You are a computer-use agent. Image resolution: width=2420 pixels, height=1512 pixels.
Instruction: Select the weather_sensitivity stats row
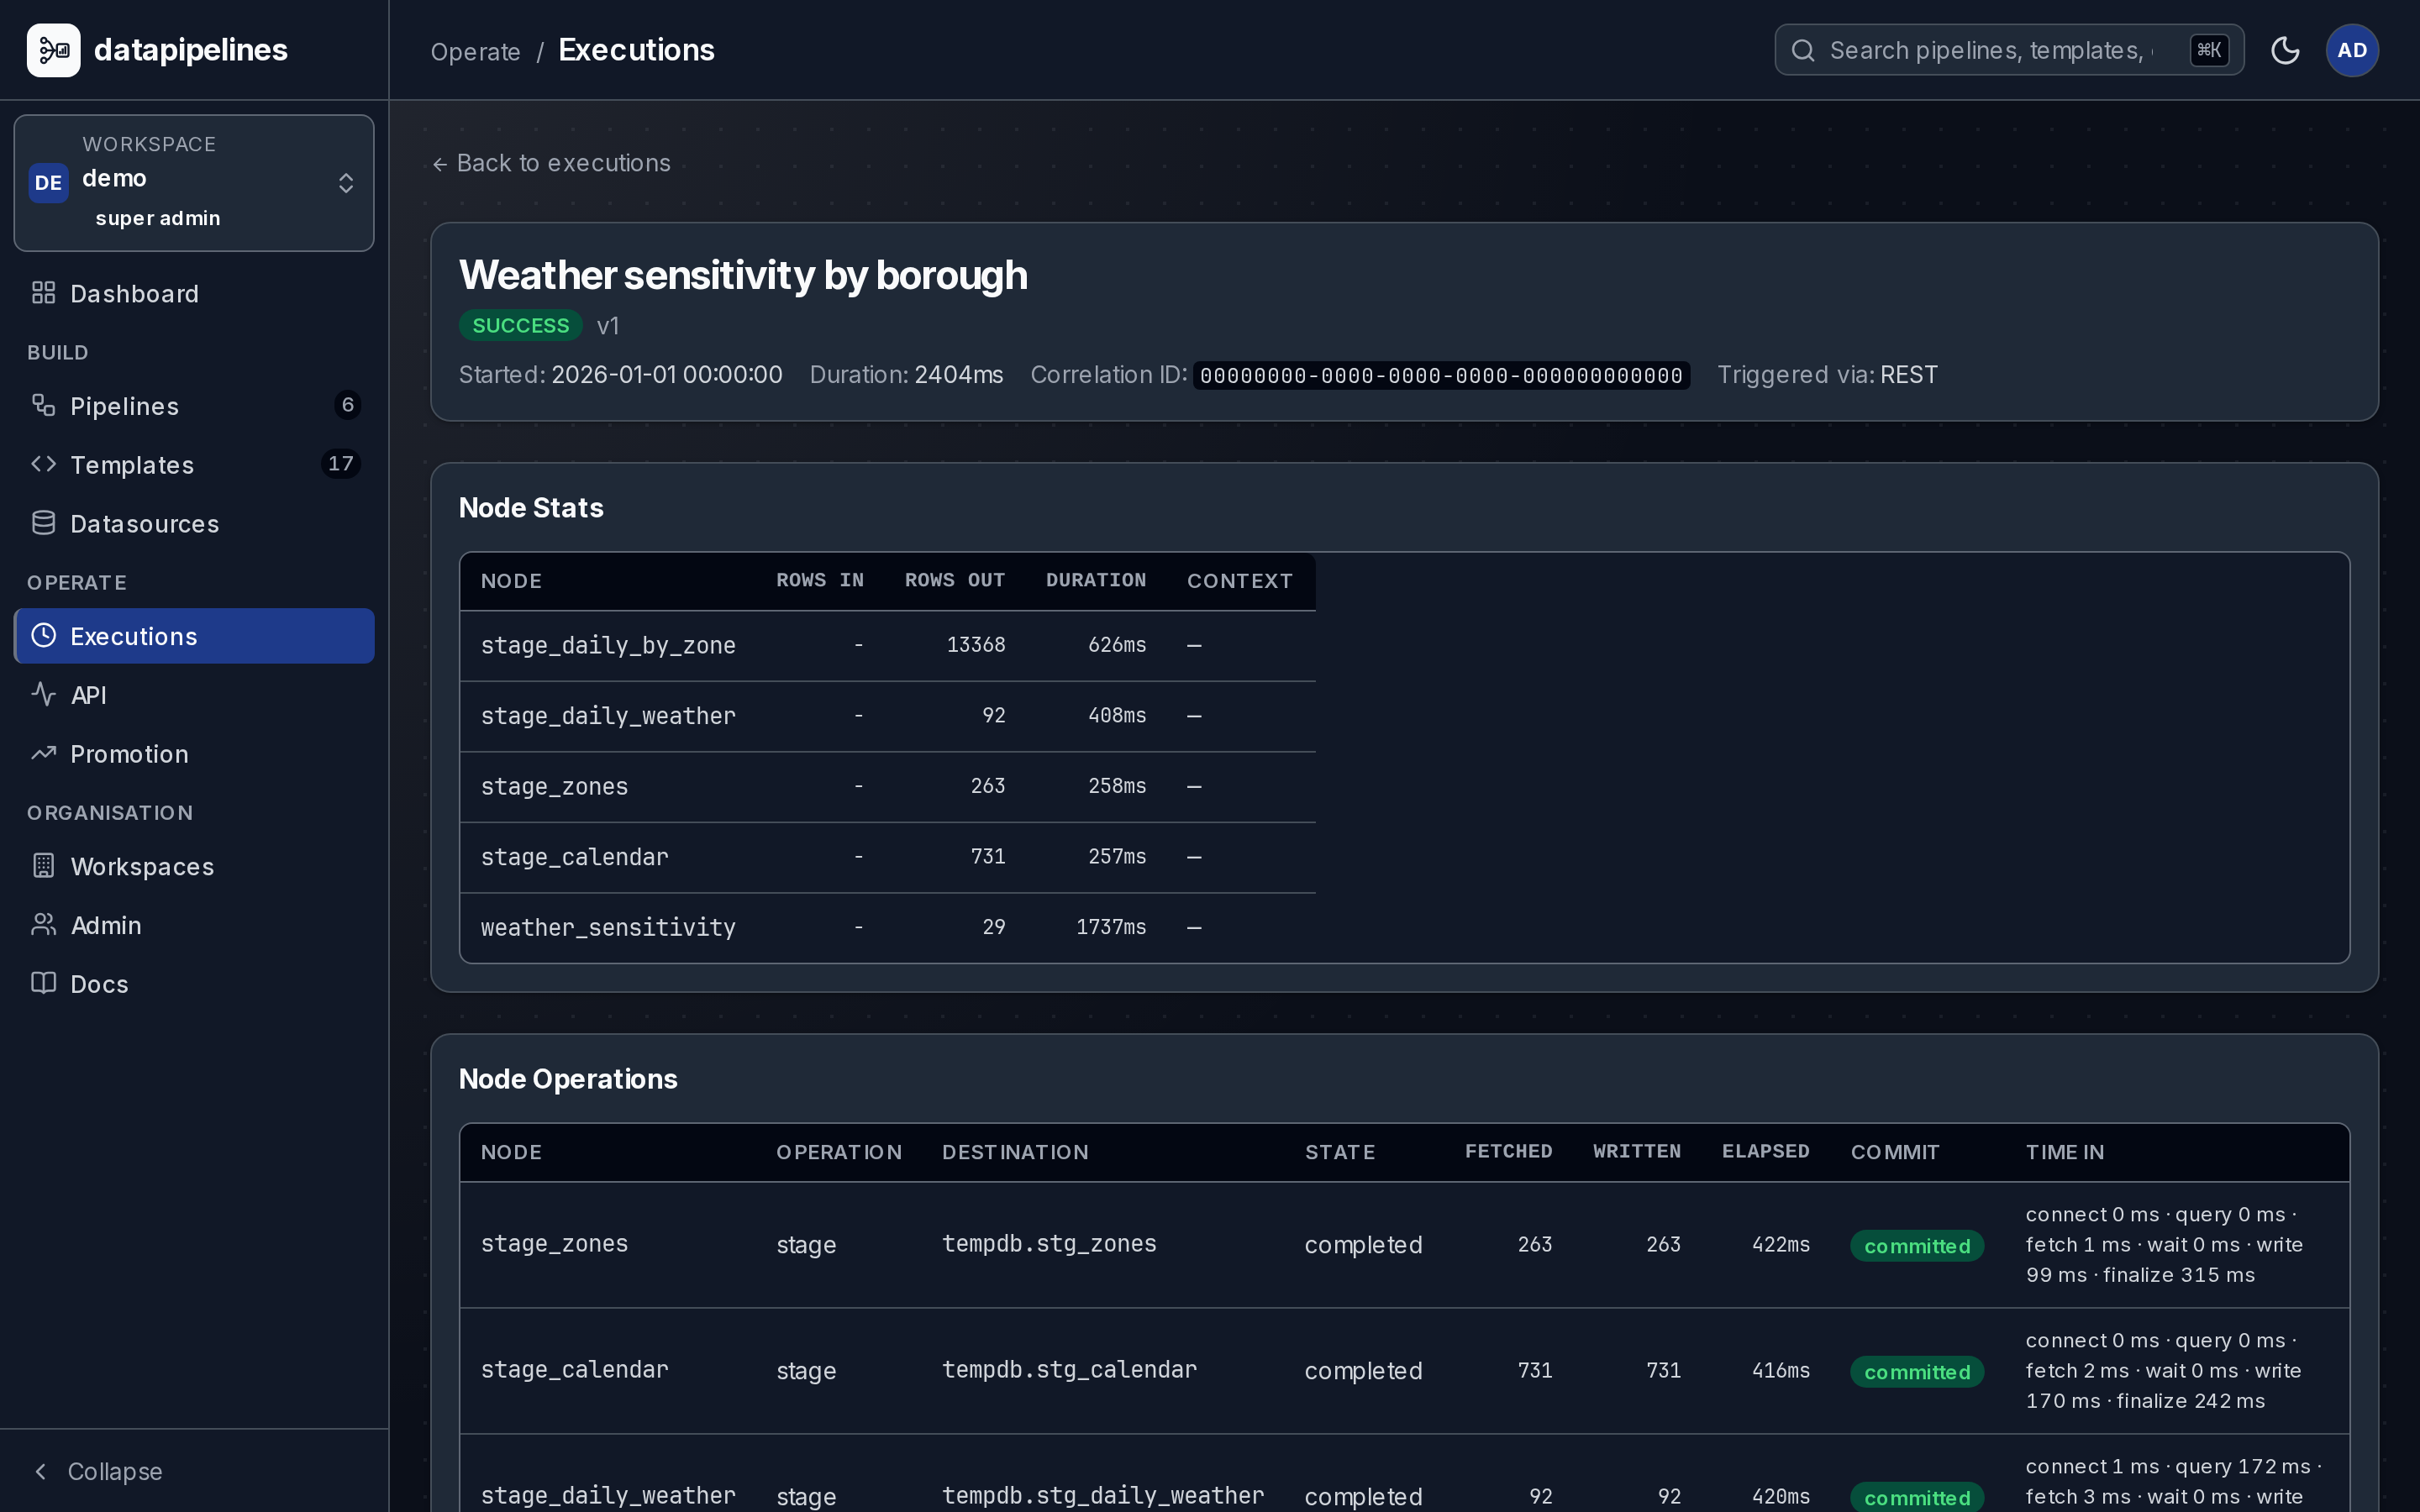pos(887,927)
